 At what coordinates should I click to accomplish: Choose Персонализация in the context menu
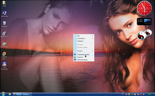point(84,60)
